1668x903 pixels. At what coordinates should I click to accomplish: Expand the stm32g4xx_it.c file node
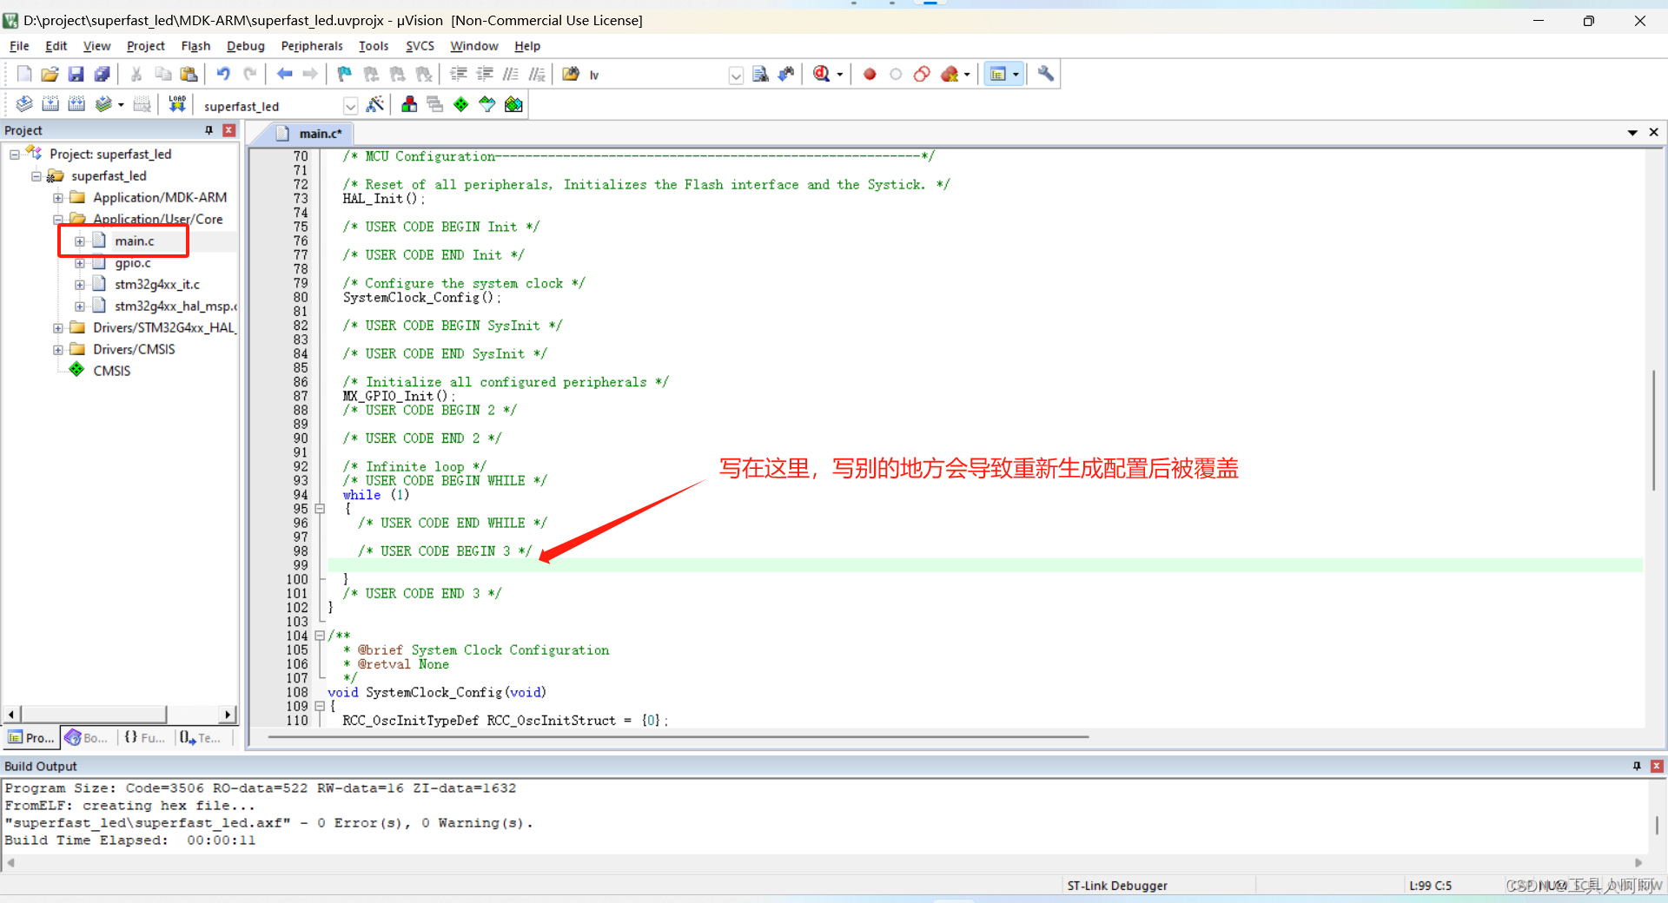80,285
